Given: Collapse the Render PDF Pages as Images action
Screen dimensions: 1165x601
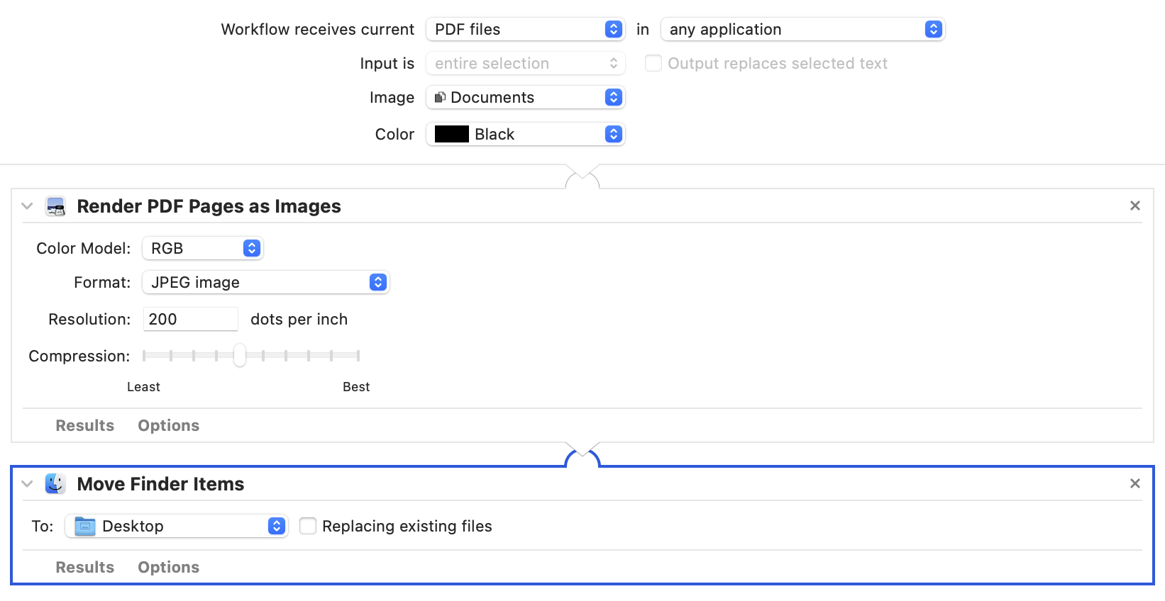Looking at the screenshot, I should pyautogui.click(x=27, y=206).
